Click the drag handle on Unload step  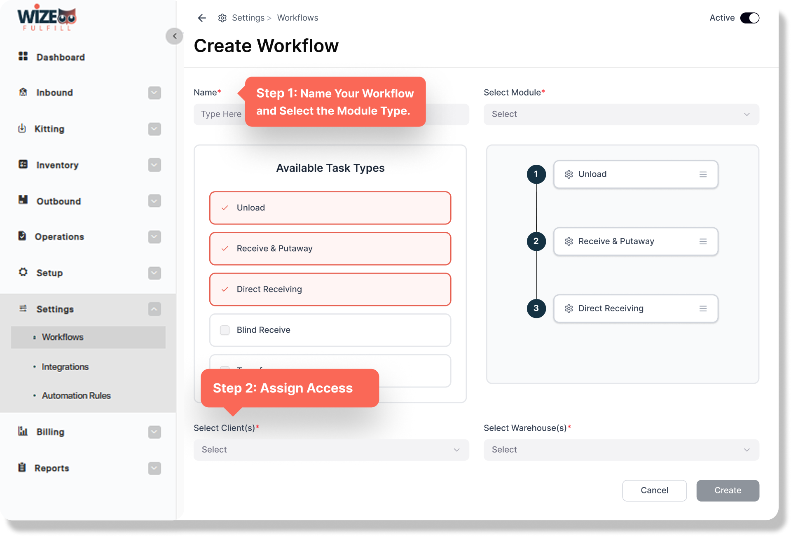(703, 175)
